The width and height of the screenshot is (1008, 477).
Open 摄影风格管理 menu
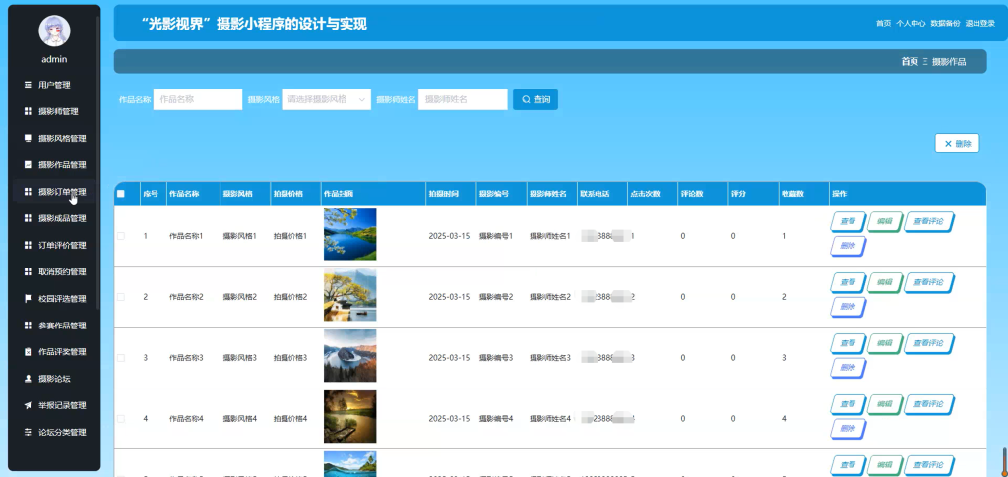tap(55, 138)
